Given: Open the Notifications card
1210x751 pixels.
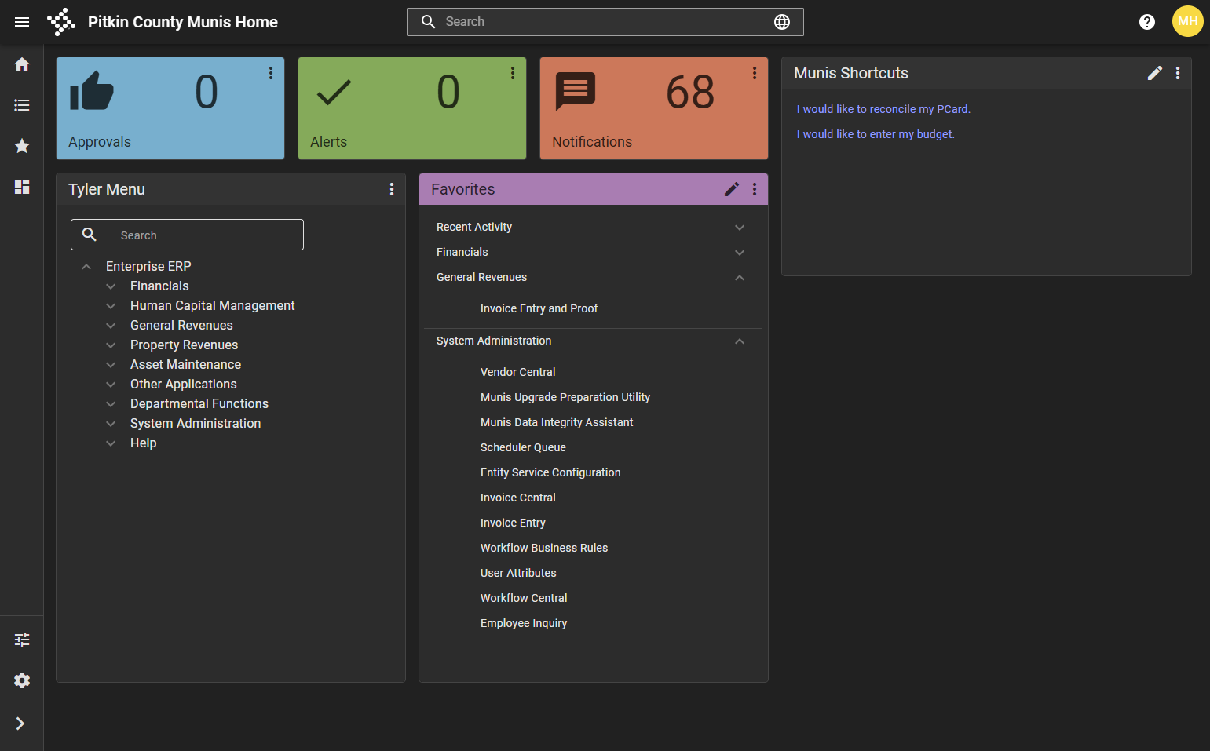Looking at the screenshot, I should coord(654,108).
